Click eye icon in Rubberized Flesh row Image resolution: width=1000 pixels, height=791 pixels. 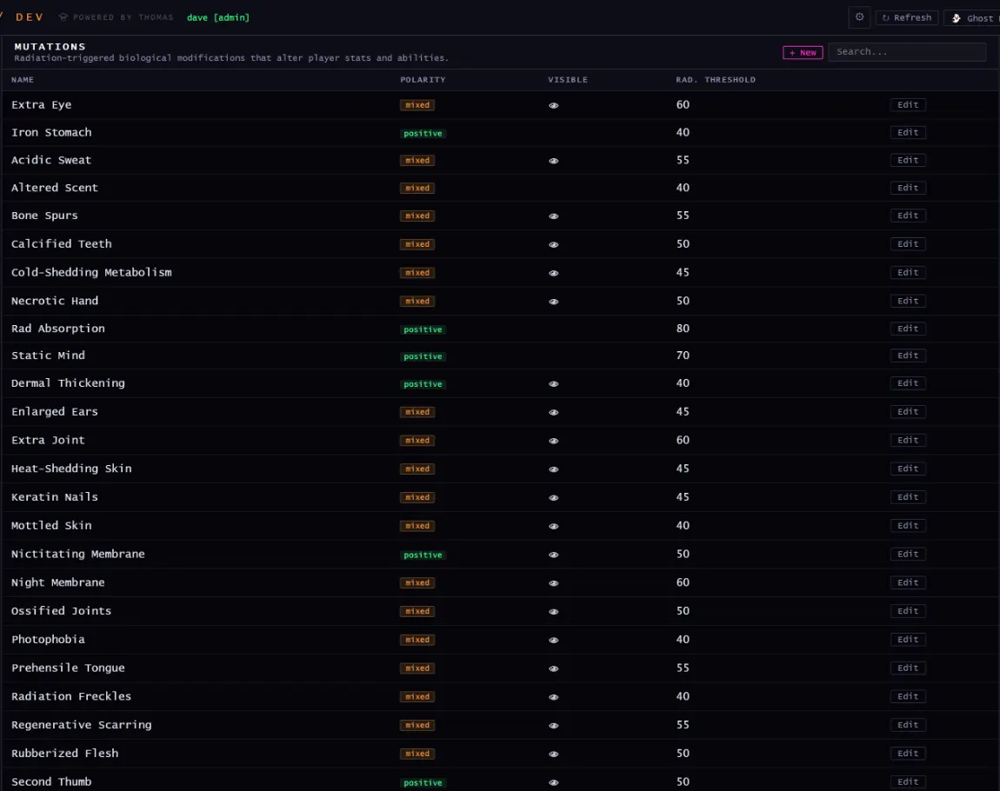click(x=553, y=754)
